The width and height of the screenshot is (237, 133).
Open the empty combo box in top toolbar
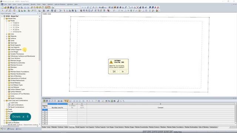(x=67, y=7)
